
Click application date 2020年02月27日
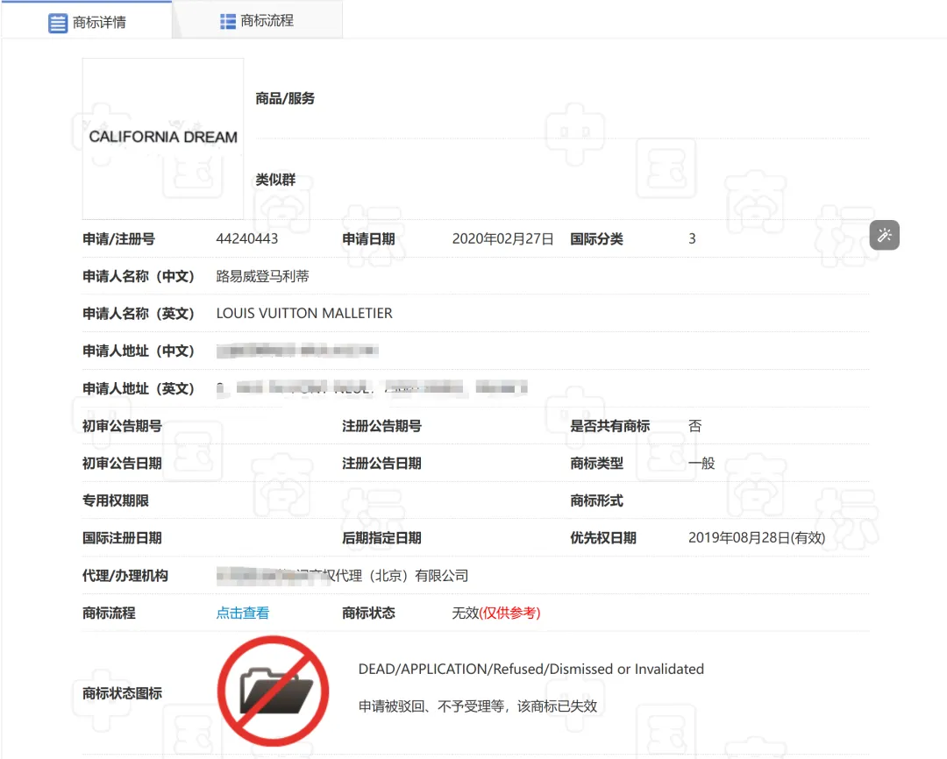[502, 238]
